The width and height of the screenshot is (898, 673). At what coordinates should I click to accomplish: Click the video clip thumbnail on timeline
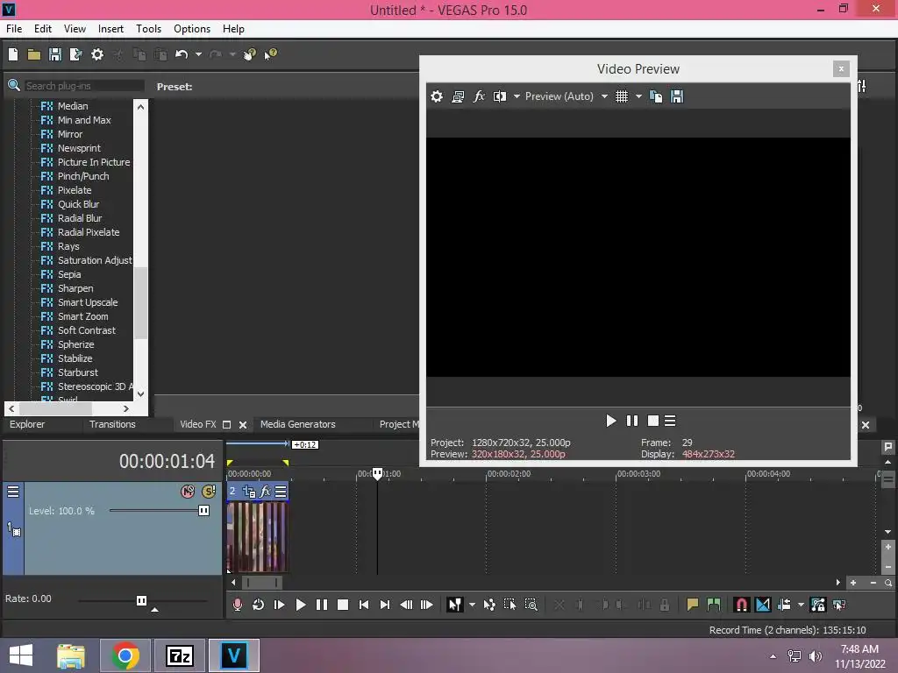coord(257,537)
